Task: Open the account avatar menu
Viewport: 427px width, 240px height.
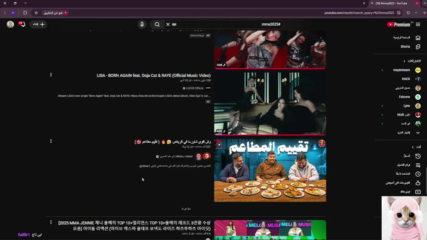Action: point(10,24)
